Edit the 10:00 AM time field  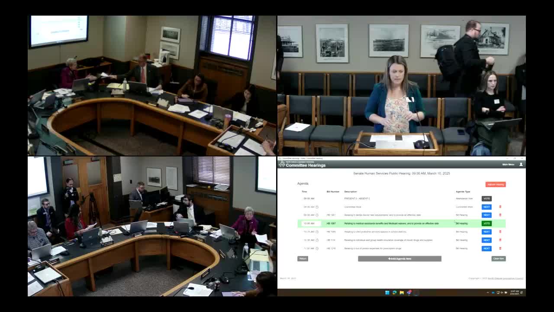click(309, 224)
